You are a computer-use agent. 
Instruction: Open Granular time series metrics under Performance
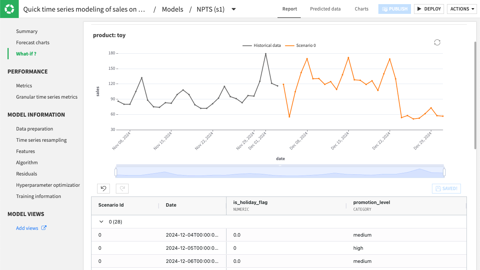(46, 97)
